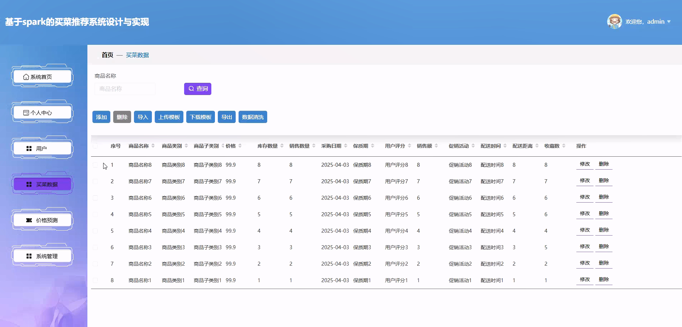Screen dimensions: 682x327
Task: Click the gray 删除 batch button
Action: pos(122,117)
